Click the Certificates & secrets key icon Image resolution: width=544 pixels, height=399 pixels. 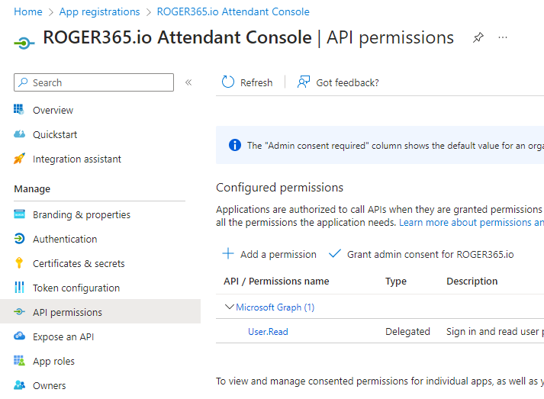pyautogui.click(x=20, y=263)
